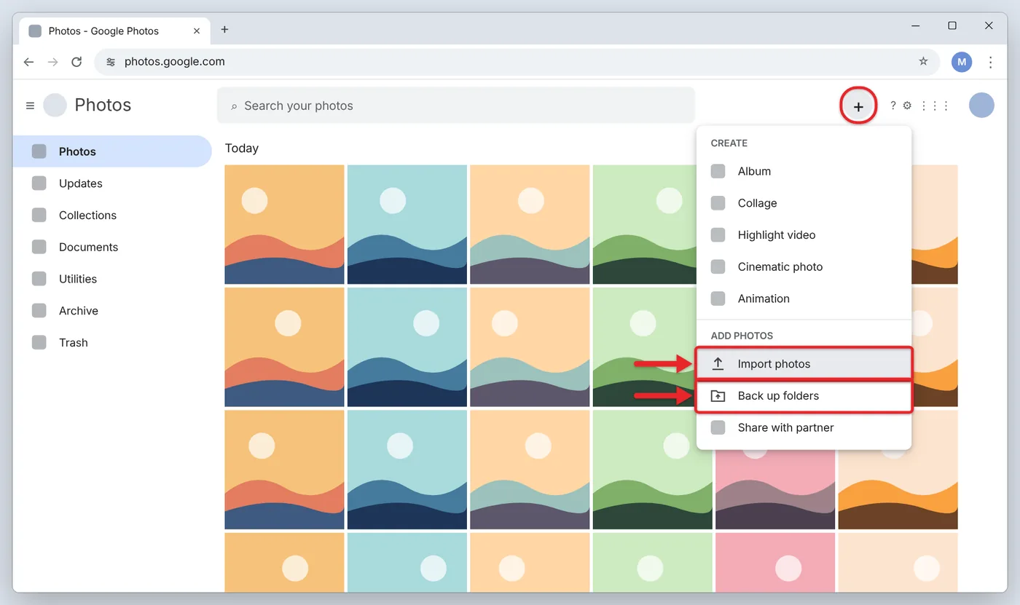Focus the Search your photos field
This screenshot has height=605, width=1020.
coord(456,106)
